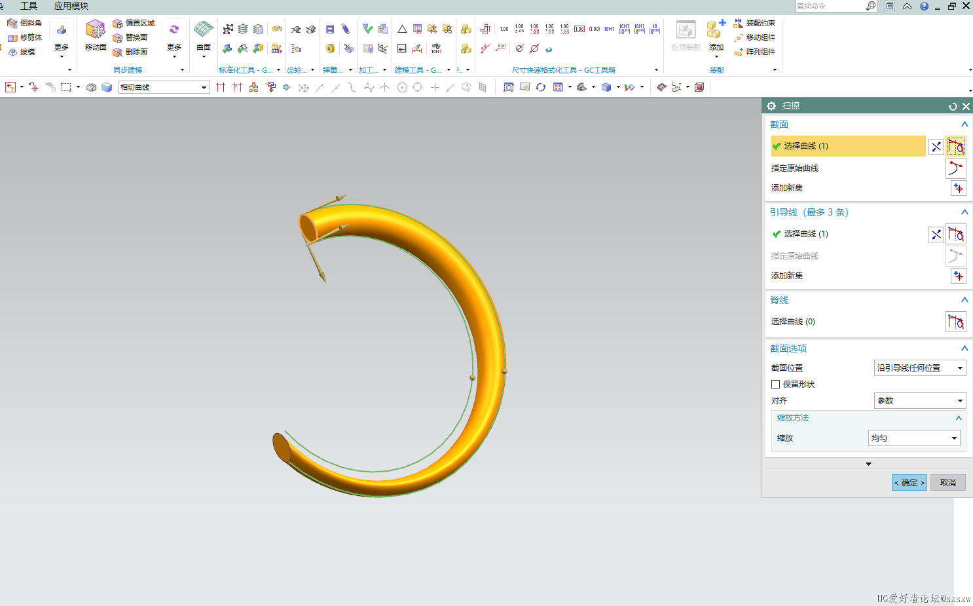The width and height of the screenshot is (973, 606).
Task: Click the 截面 指定原始曲线 icon
Action: 956,168
